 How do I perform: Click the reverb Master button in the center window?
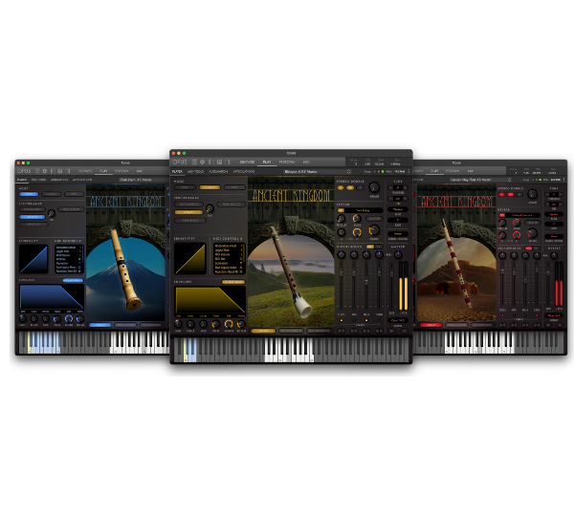[374, 218]
